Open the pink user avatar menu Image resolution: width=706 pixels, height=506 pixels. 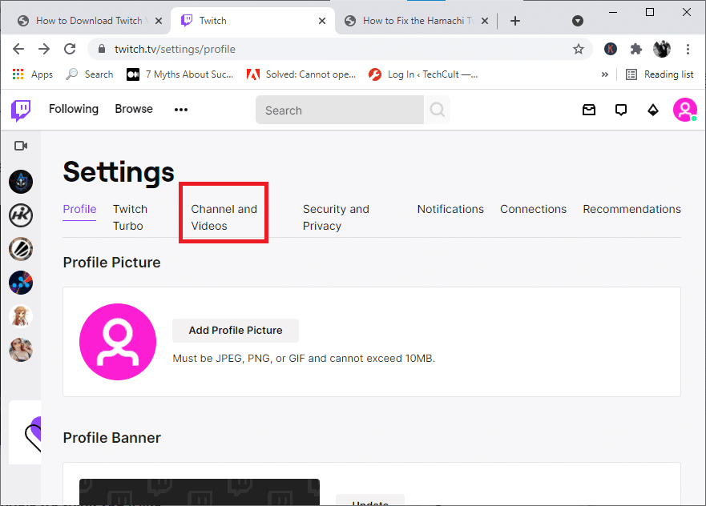click(x=685, y=110)
